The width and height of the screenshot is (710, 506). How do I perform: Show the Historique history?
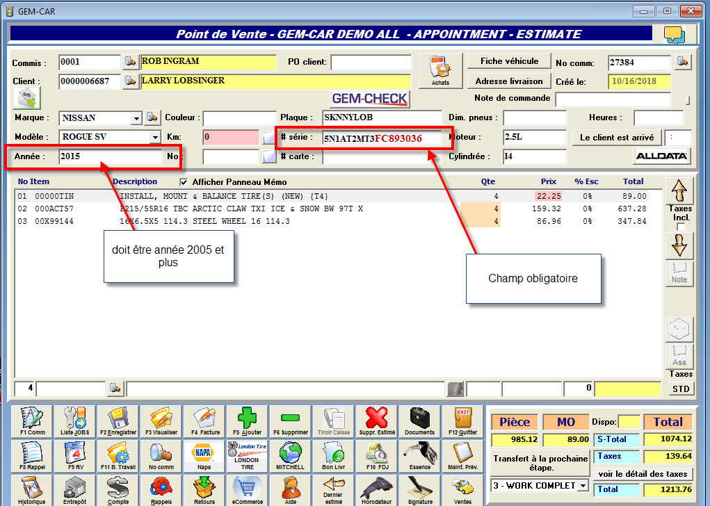click(32, 490)
